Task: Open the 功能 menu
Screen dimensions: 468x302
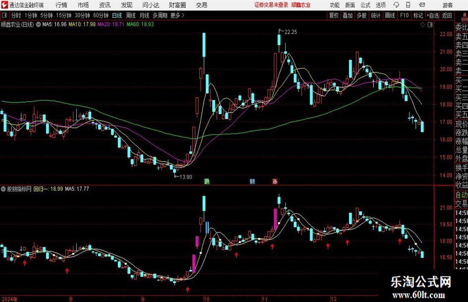Action: (335, 5)
